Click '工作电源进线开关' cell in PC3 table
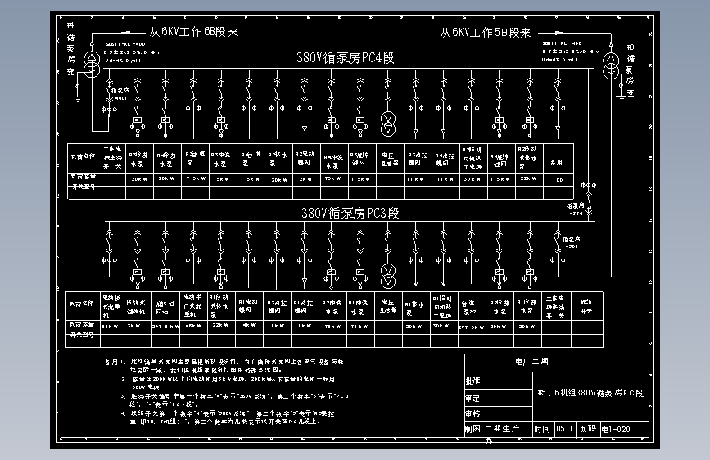 [x=555, y=307]
